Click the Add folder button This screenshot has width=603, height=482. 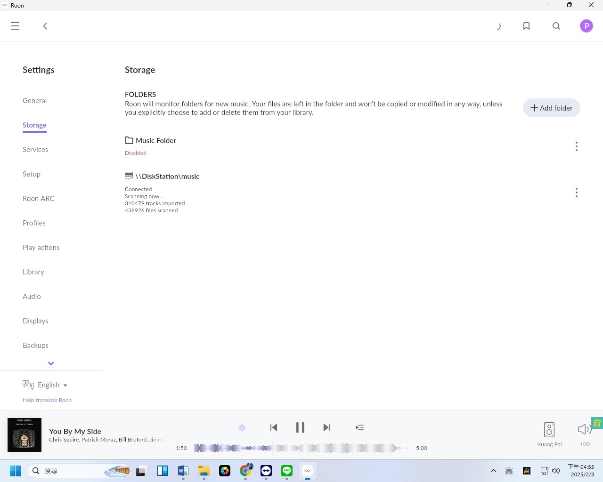click(x=552, y=108)
